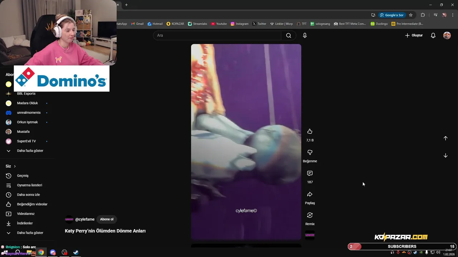458x257 pixels.
Task: Open the Youtube bookmark
Action: [x=219, y=24]
